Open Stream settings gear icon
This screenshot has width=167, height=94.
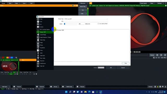[51, 87]
